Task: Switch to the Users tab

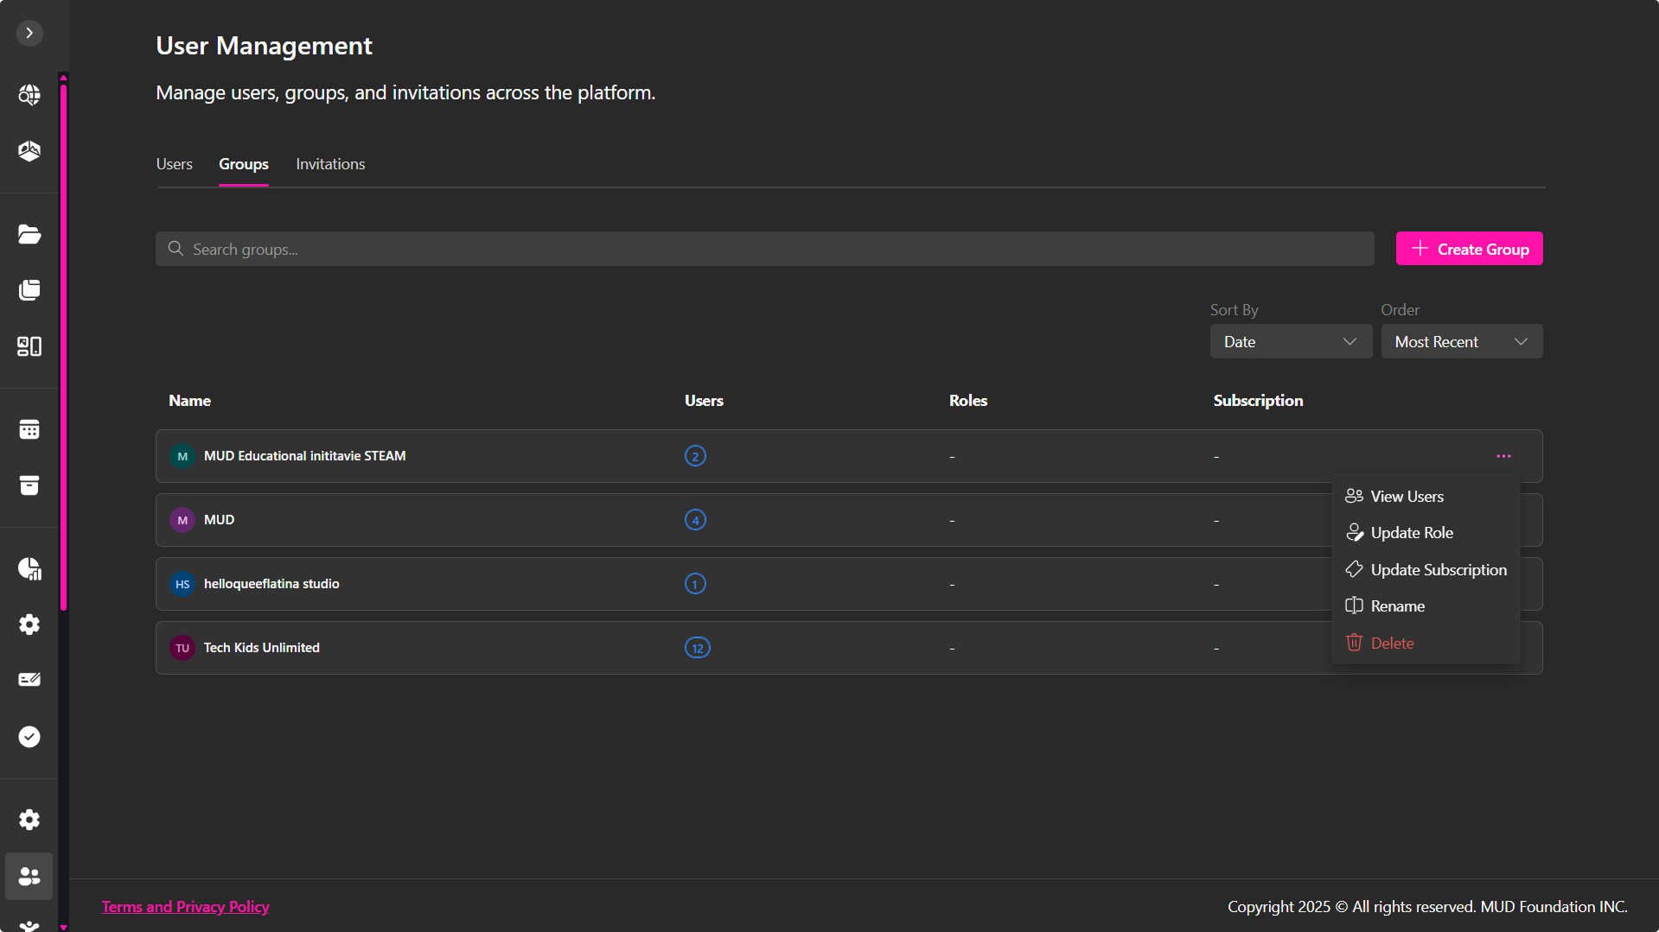Action: tap(174, 164)
